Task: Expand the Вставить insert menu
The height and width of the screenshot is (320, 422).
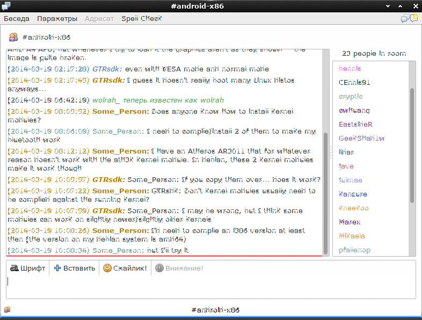Action: click(x=74, y=268)
